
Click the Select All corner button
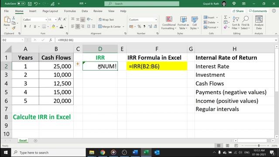click(x=8, y=49)
